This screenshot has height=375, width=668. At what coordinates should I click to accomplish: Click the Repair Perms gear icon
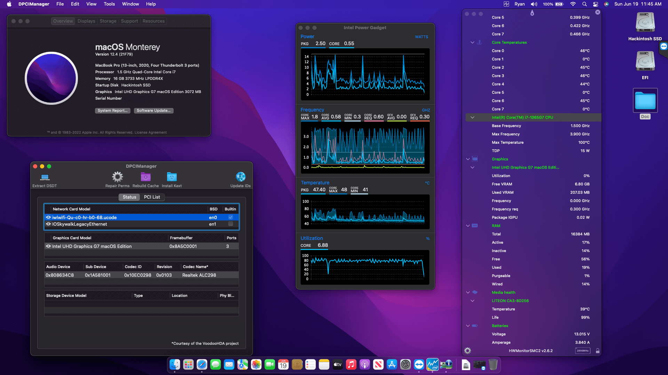click(117, 177)
